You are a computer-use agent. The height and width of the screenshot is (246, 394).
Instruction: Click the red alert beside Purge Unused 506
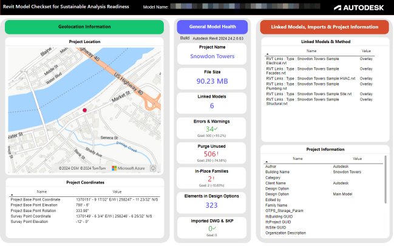[x=217, y=153]
